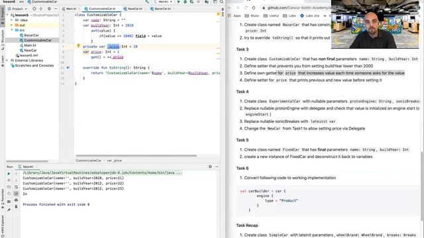Hide the Project panel with minus icon

(56, 9)
